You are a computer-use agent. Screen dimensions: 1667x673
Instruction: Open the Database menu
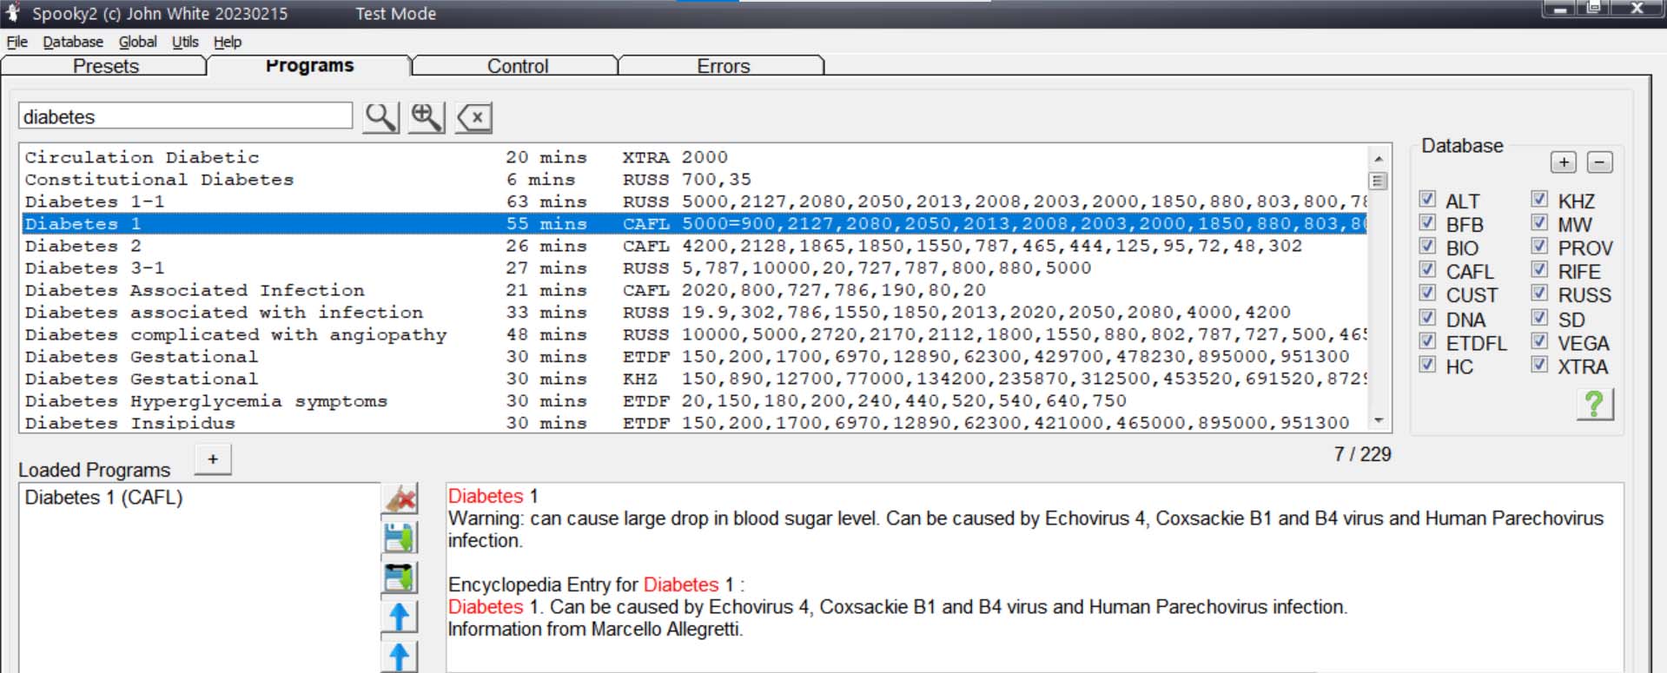pos(73,42)
